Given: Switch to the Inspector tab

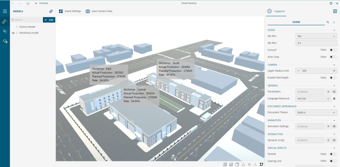Looking at the screenshot, I should click(276, 11).
